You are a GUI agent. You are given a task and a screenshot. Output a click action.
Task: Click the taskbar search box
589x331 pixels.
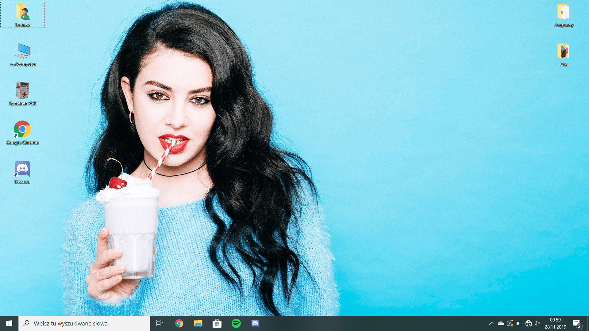(x=84, y=323)
